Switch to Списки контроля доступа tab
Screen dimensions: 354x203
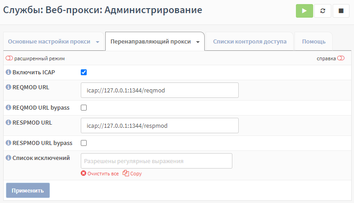click(x=250, y=41)
